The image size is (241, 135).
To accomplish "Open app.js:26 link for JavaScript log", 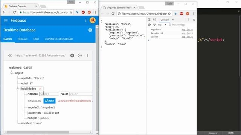I will [x=187, y=33].
